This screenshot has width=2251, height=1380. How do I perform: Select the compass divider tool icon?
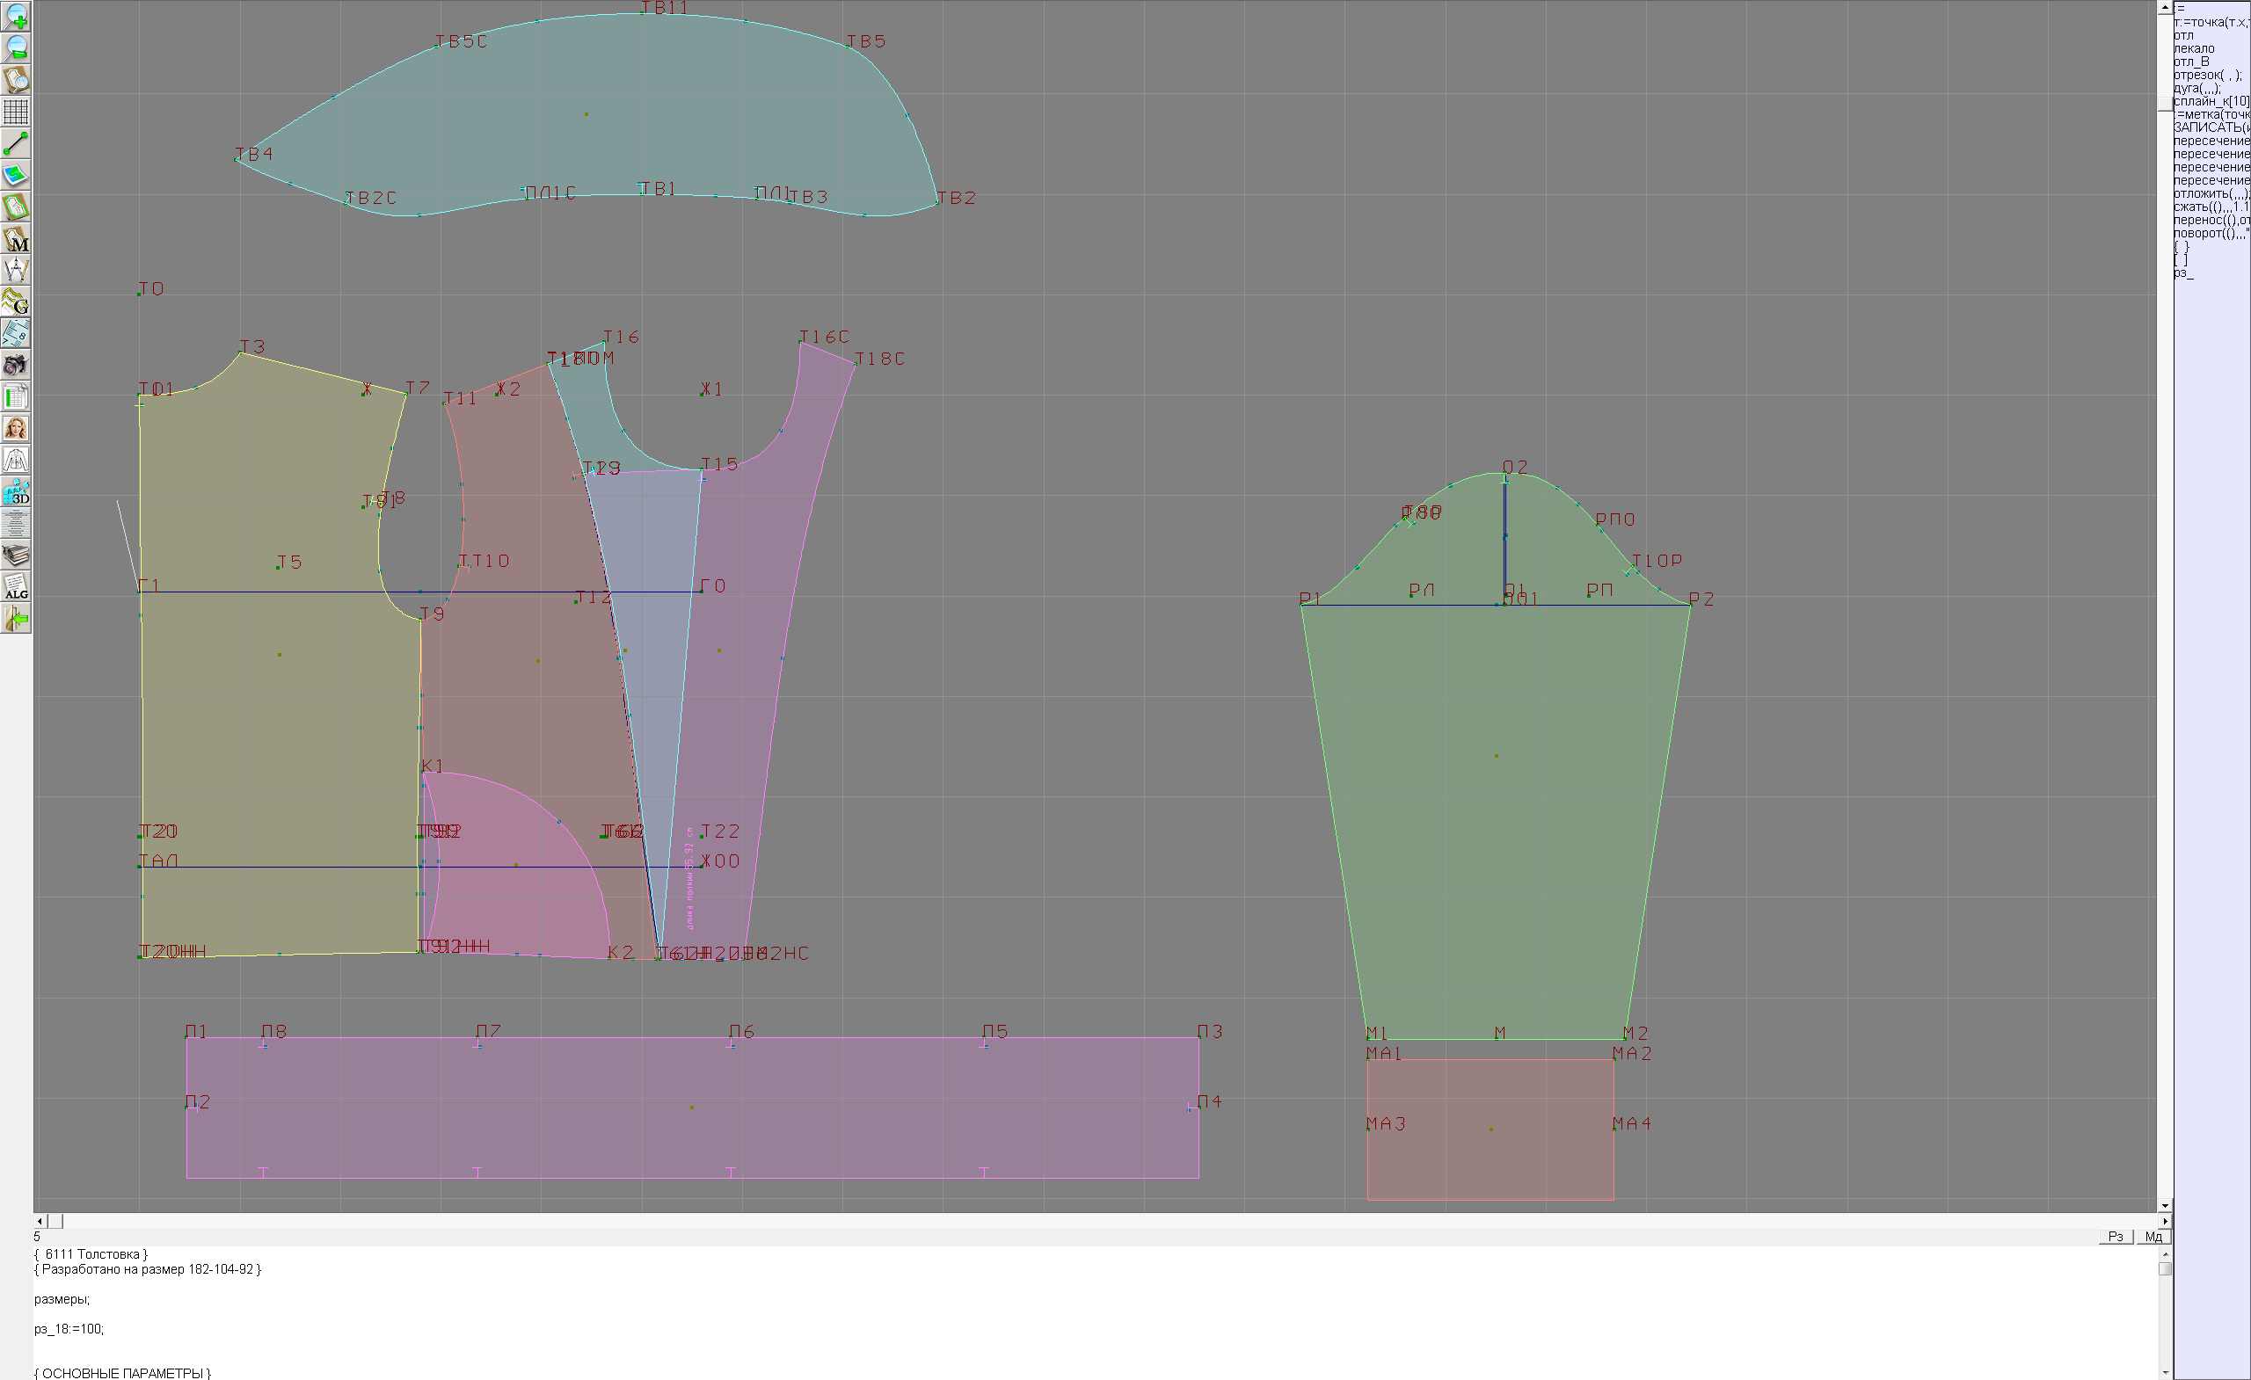coord(16,271)
